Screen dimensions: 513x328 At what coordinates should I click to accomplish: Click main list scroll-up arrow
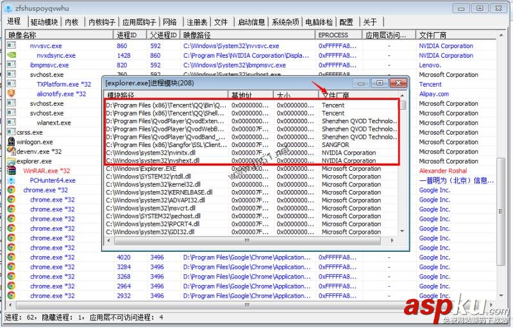pyautogui.click(x=501, y=35)
